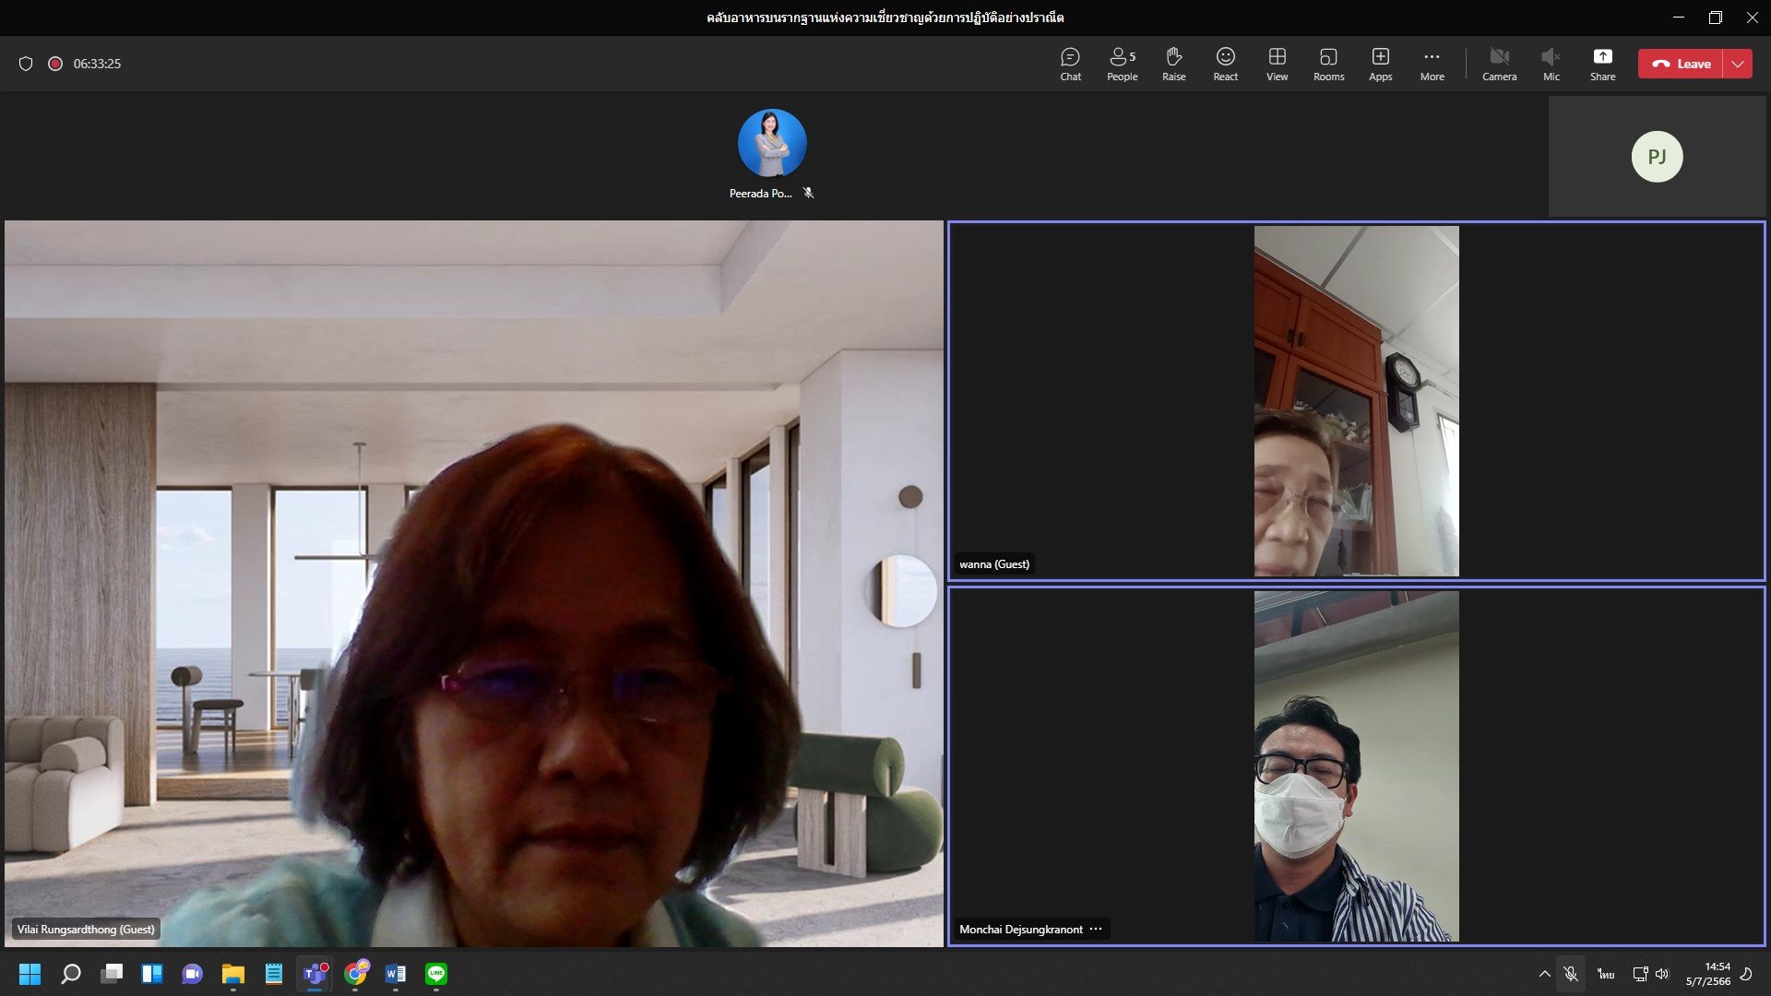Screen dimensions: 1771x996
Task: Click the recording indicator icon
Action: tap(55, 64)
